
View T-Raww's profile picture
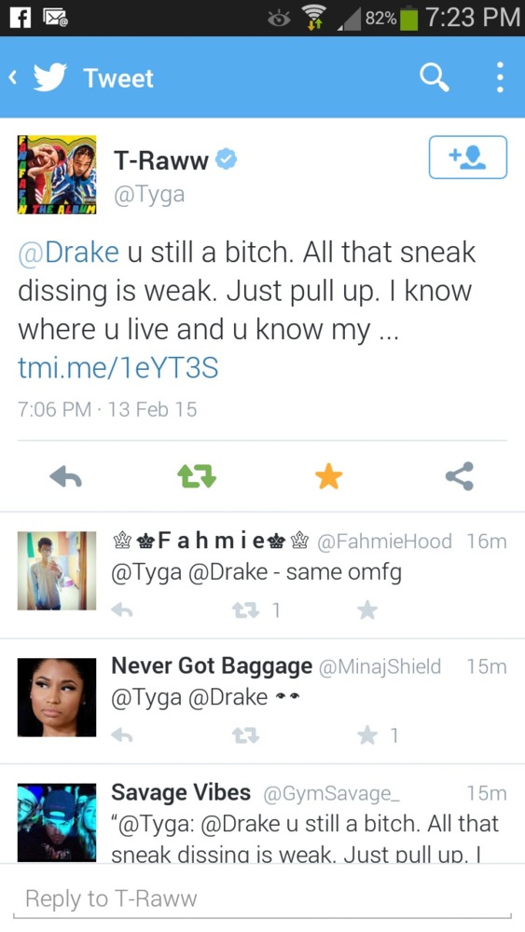(x=57, y=174)
